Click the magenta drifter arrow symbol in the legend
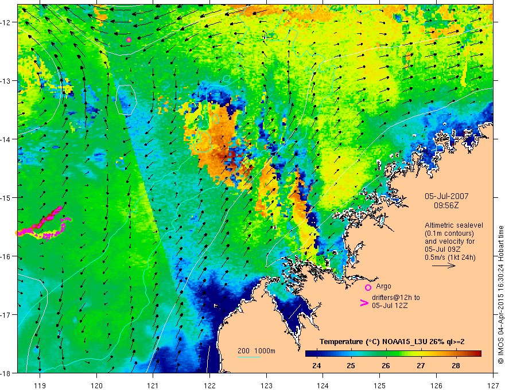This screenshot has height=390, width=505. (364, 302)
